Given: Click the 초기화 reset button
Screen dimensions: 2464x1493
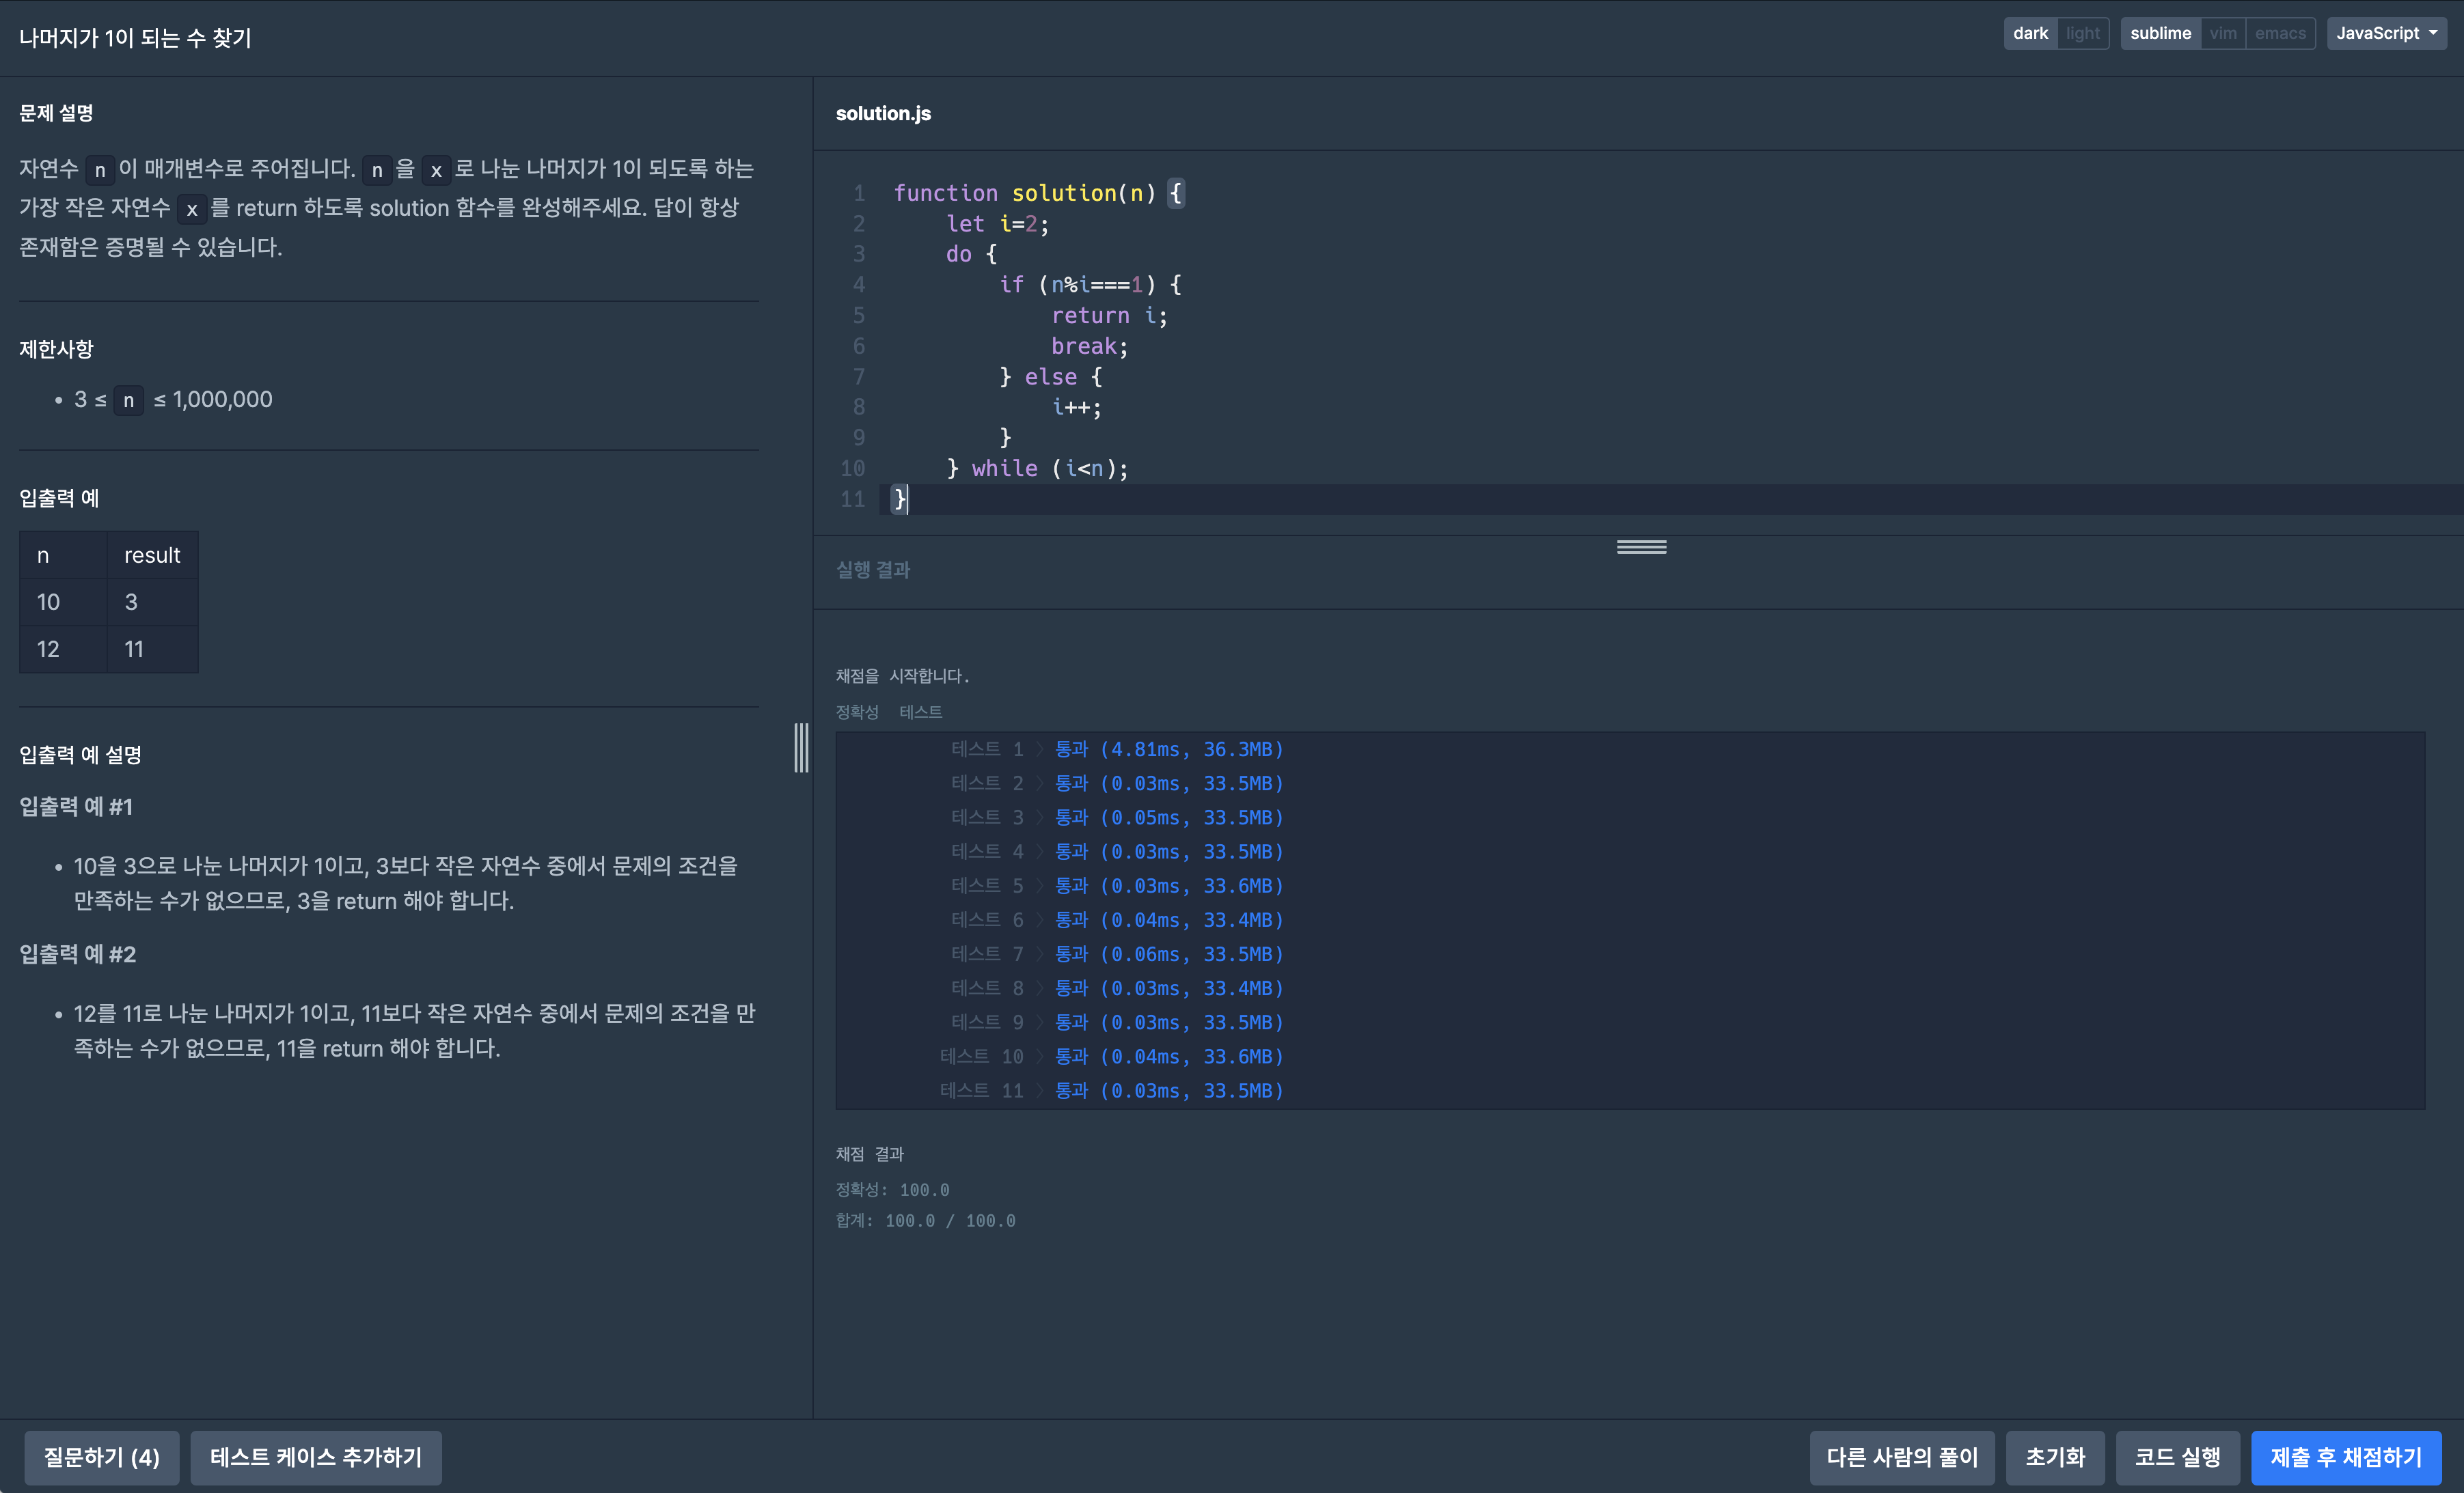Looking at the screenshot, I should (x=2055, y=1457).
